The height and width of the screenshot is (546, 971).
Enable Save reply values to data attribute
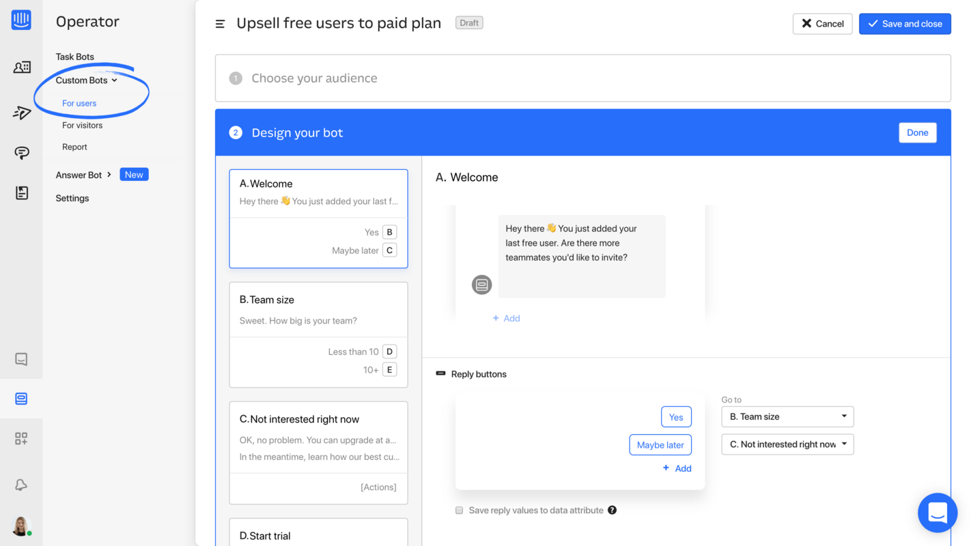point(459,510)
